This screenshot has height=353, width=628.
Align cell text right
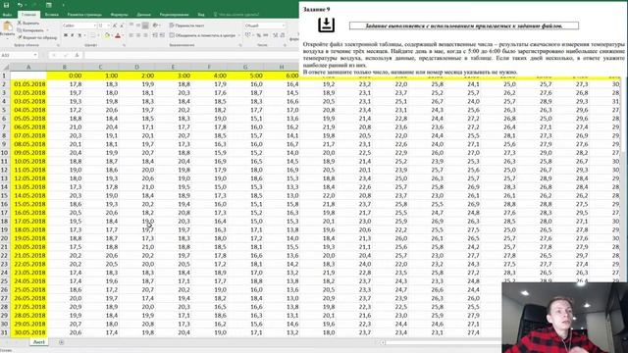click(x=145, y=35)
